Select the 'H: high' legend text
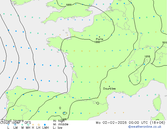Screen dimensions: 167x129 coord(59,121)
